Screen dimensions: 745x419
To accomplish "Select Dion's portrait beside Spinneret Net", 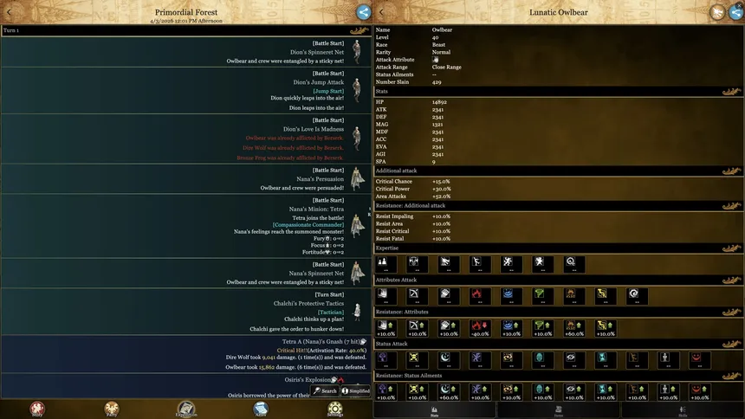I will pyautogui.click(x=357, y=52).
